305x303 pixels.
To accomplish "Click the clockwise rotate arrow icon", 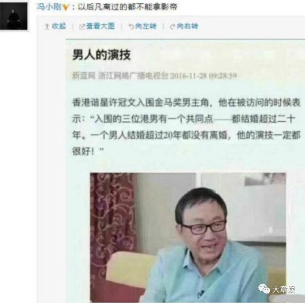I will [173, 26].
